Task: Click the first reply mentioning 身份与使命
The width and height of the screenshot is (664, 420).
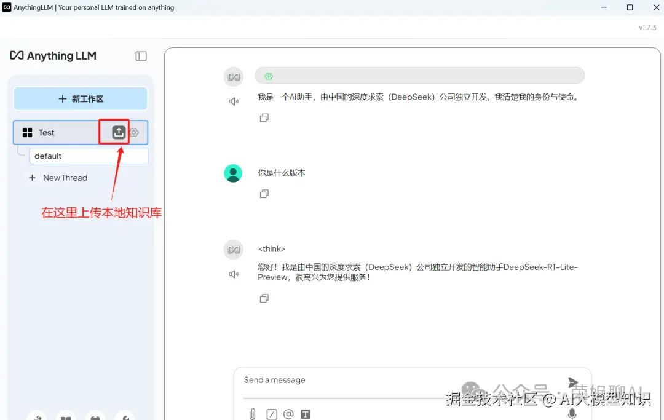Action: (419, 97)
